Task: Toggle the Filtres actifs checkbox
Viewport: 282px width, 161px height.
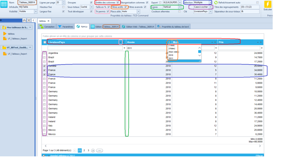Action: click(x=126, y=7)
